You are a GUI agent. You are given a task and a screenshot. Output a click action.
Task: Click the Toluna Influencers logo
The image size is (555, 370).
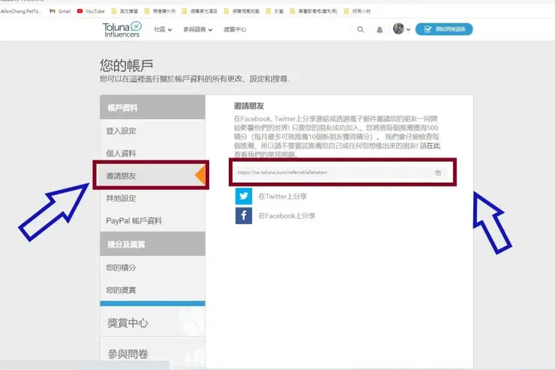[122, 29]
